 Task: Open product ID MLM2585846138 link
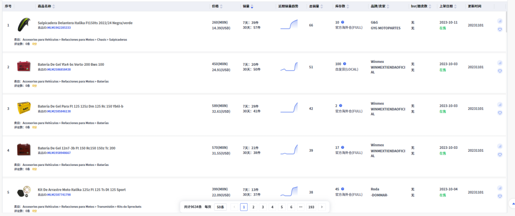point(59,111)
